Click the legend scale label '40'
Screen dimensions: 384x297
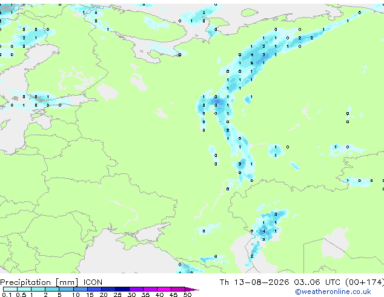pyautogui.click(x=160, y=295)
